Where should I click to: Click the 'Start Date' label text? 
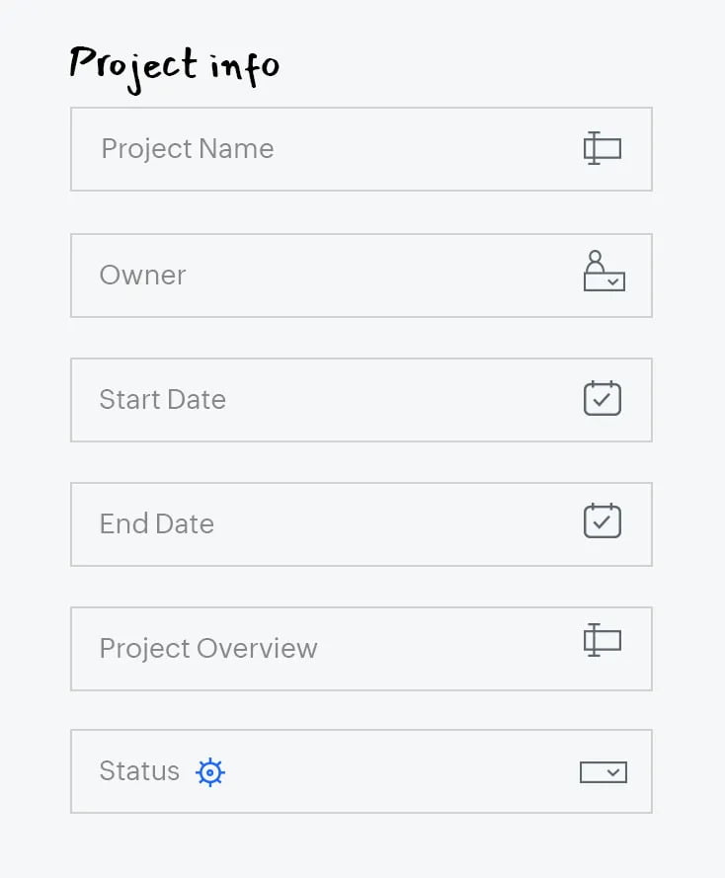(162, 400)
